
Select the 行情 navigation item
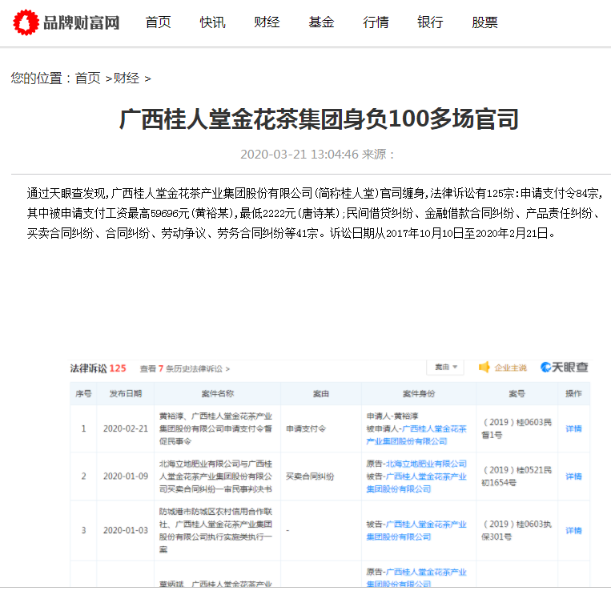[x=376, y=22]
